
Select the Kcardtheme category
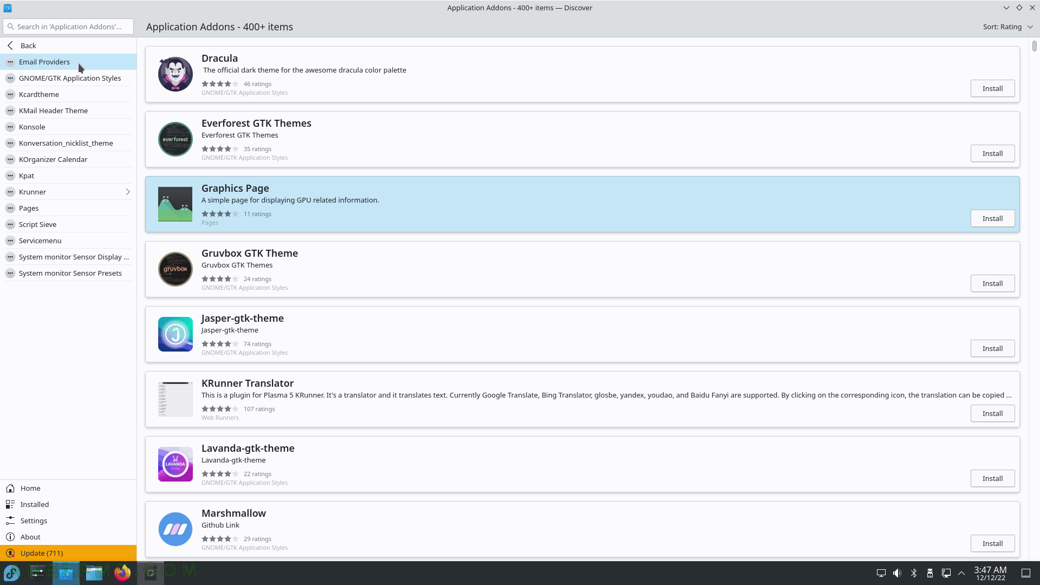click(68, 94)
